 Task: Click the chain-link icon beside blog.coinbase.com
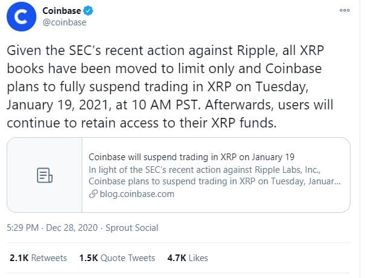pyautogui.click(x=93, y=194)
